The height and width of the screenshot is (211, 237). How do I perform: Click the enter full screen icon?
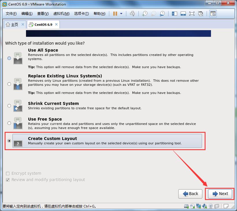(192, 14)
